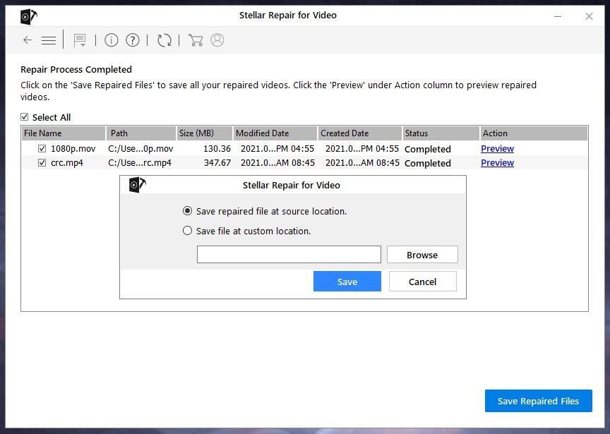Click the shopping cart buy icon
610x434 pixels.
(x=196, y=40)
